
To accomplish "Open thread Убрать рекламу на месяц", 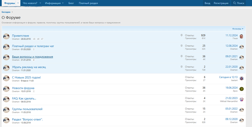I will pos(29,67).
